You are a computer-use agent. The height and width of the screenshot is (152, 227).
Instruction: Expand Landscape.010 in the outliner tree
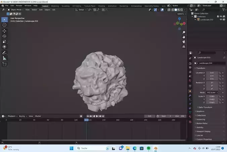[195, 20]
